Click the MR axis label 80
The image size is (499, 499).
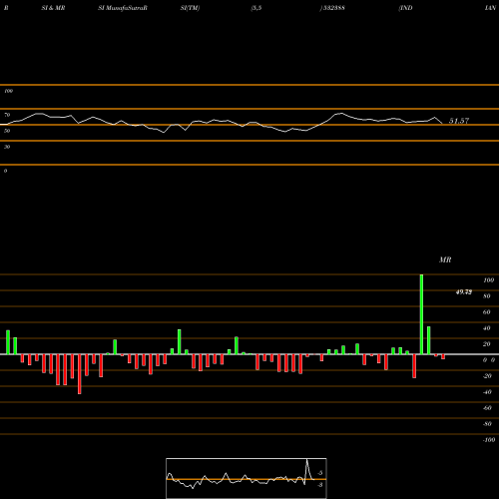coord(487,296)
